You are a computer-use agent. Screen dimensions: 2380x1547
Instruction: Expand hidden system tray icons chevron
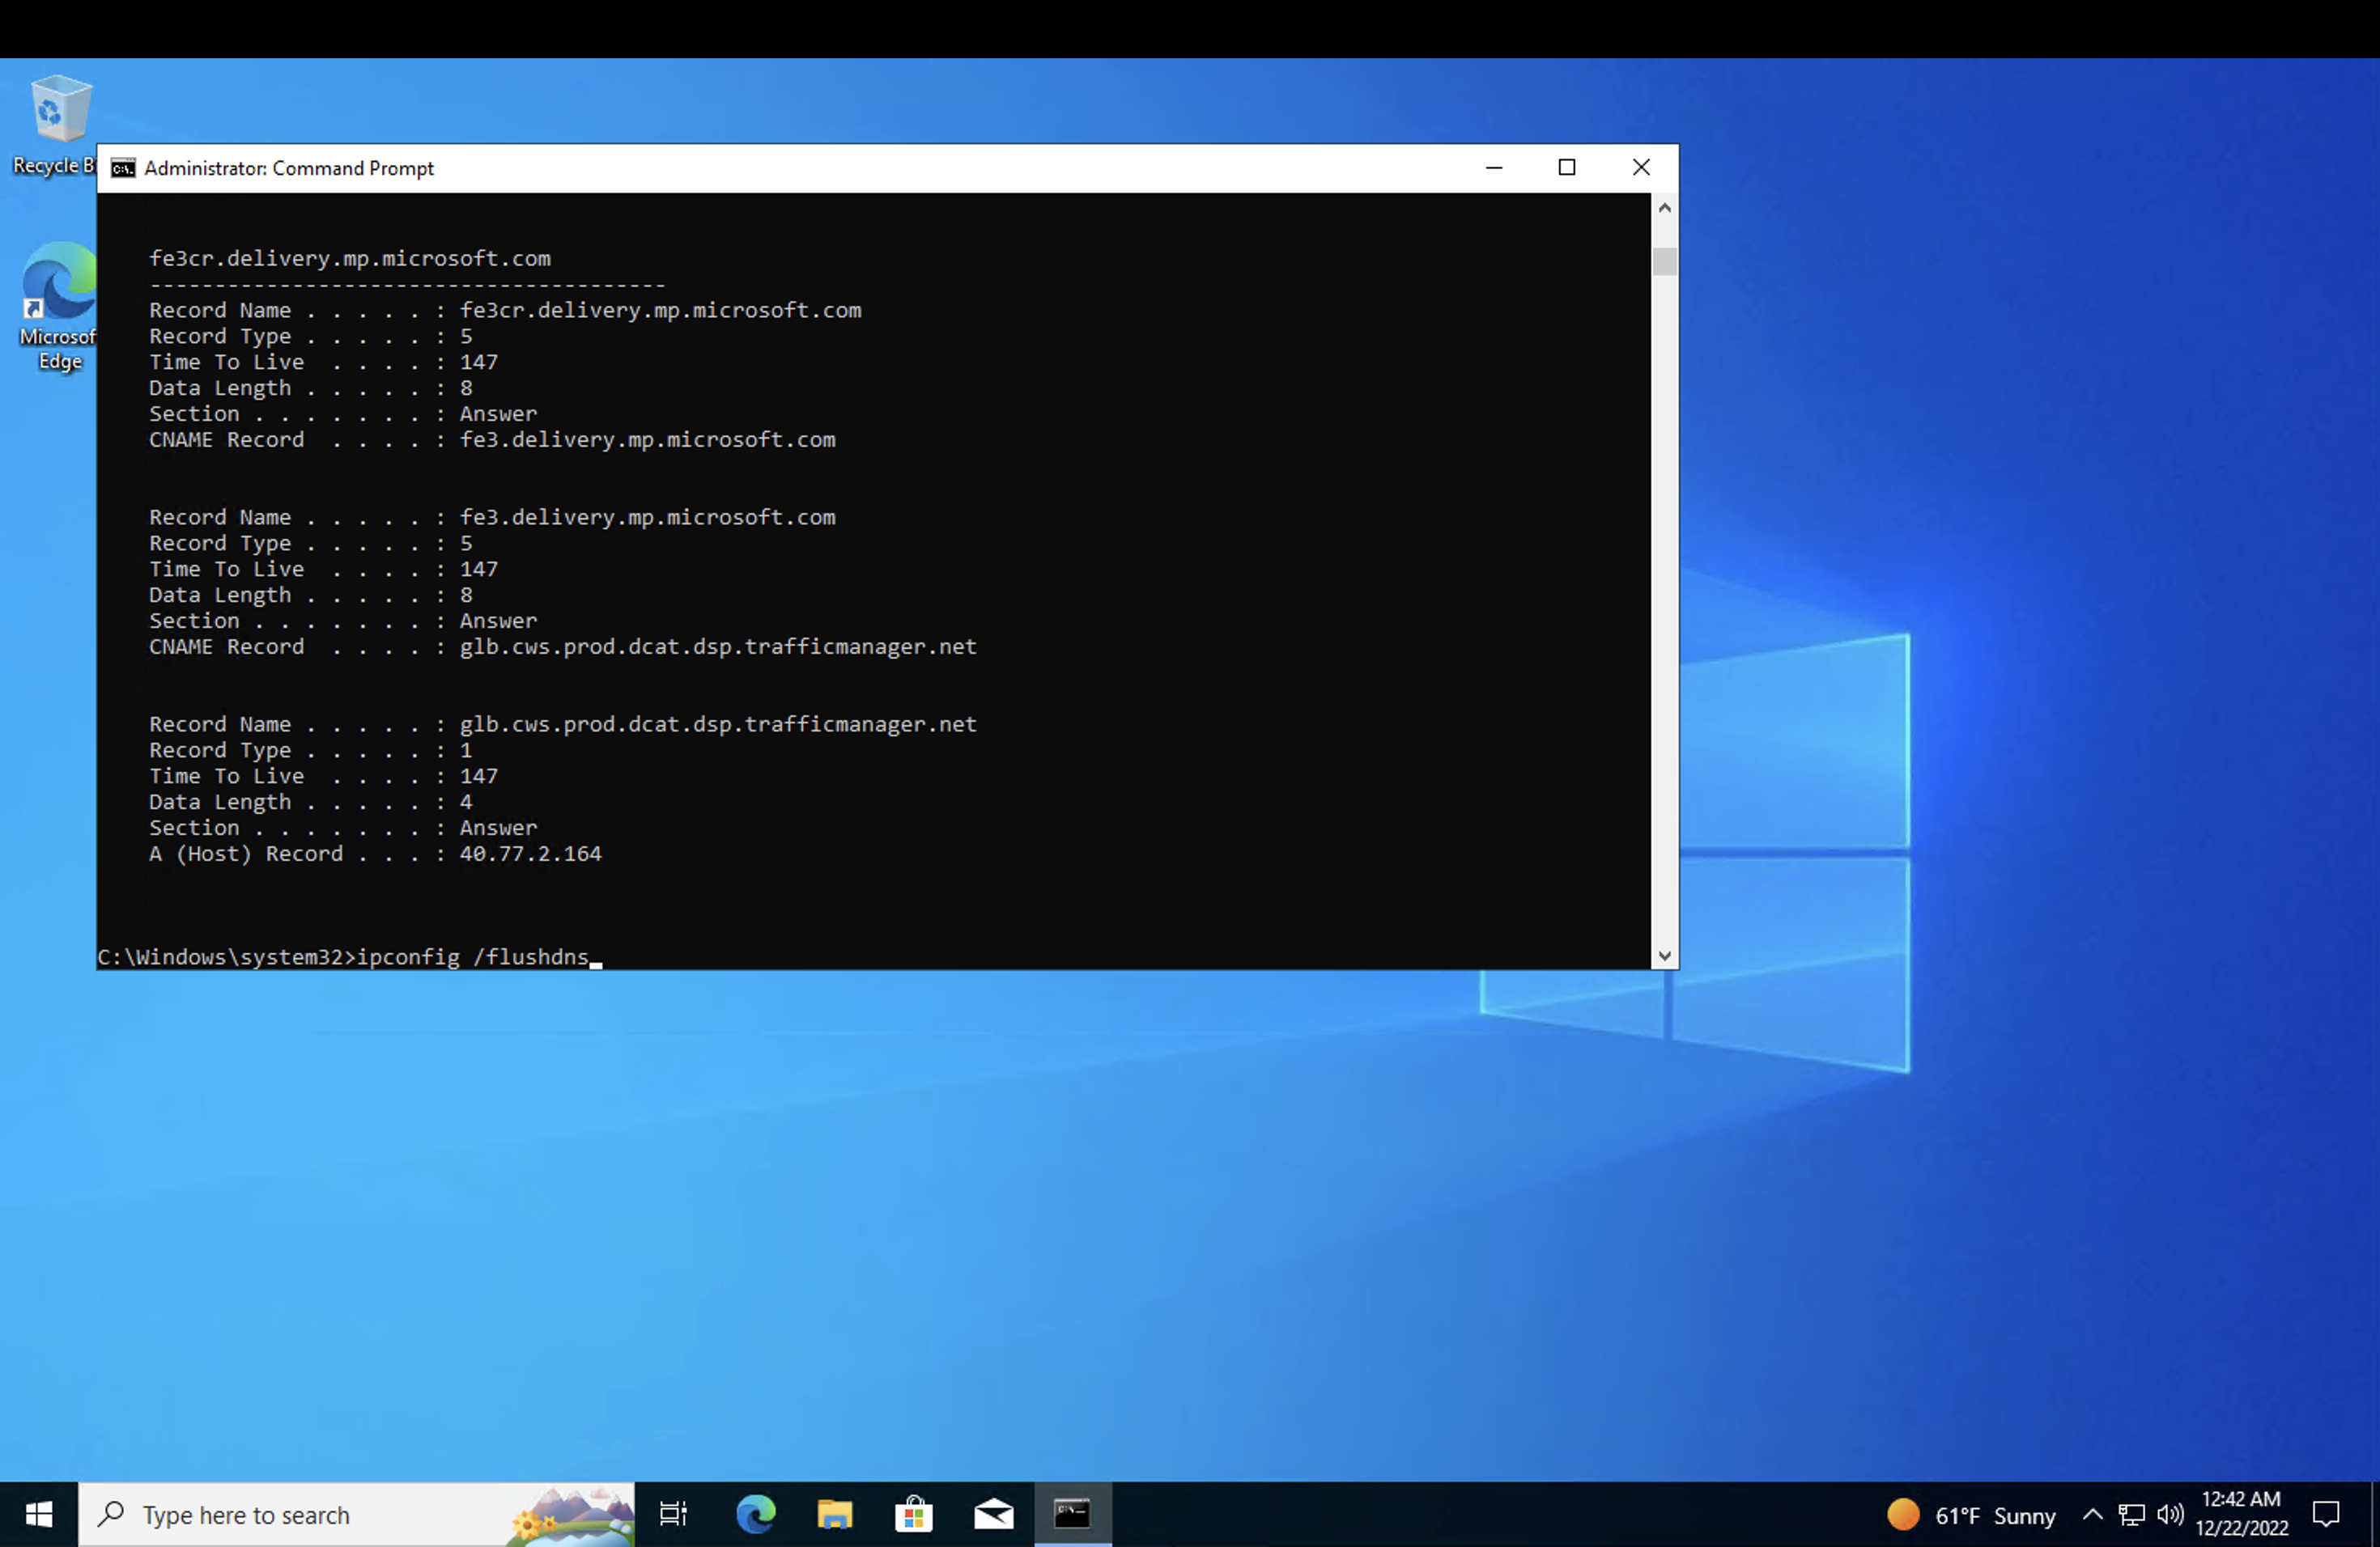click(x=2092, y=1515)
